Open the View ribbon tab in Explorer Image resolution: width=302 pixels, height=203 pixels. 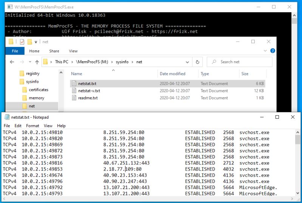coord(73,51)
